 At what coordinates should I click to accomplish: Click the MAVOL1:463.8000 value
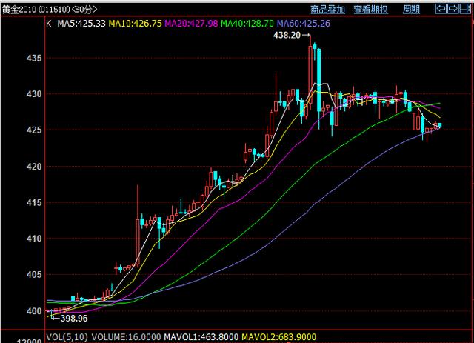tap(201, 337)
